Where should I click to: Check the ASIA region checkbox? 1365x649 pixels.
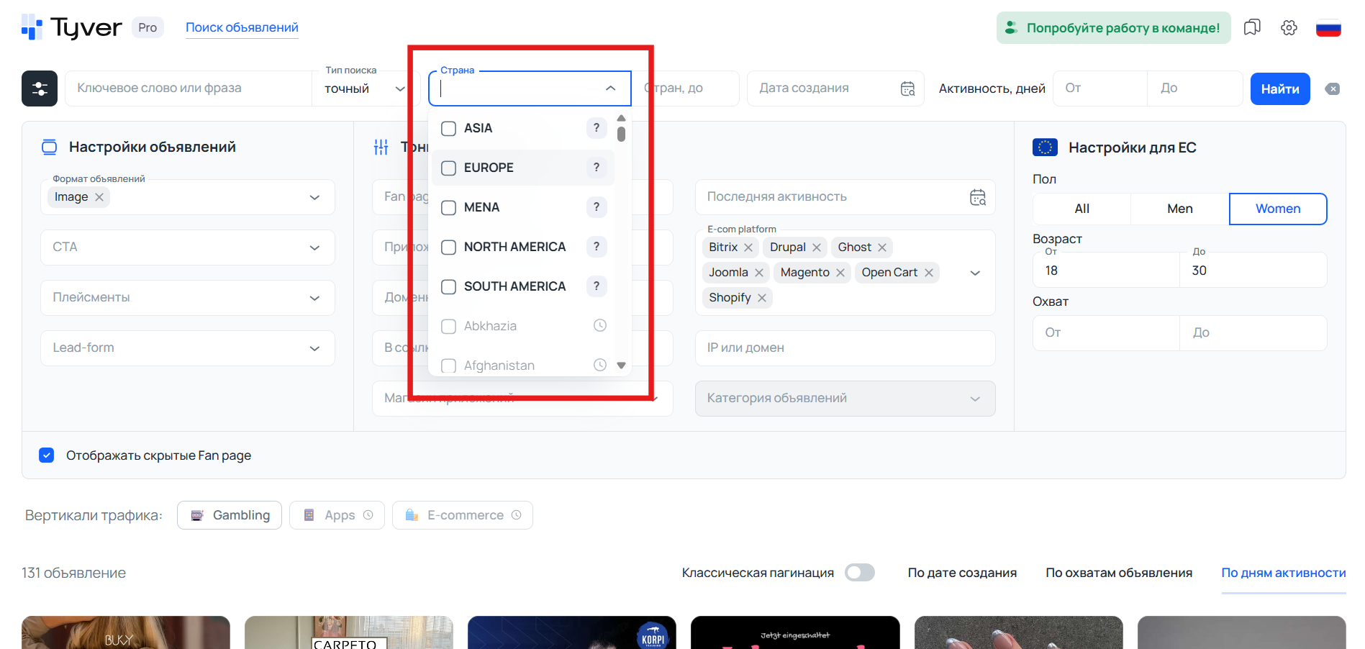(x=449, y=129)
